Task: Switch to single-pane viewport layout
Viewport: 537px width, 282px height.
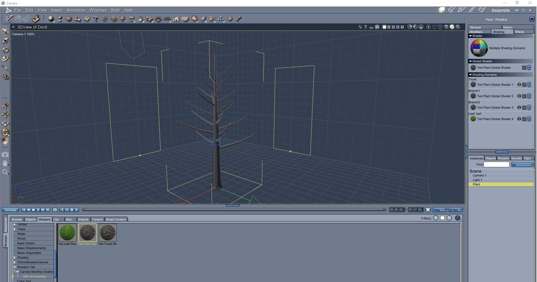Action: click(x=384, y=27)
